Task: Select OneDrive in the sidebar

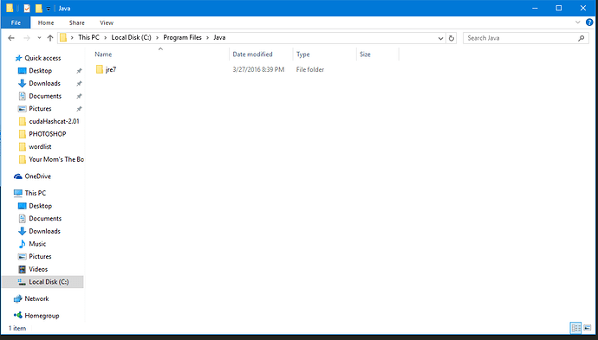Action: click(37, 176)
